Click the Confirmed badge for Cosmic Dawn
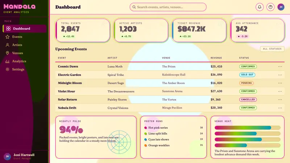 [x=248, y=67]
